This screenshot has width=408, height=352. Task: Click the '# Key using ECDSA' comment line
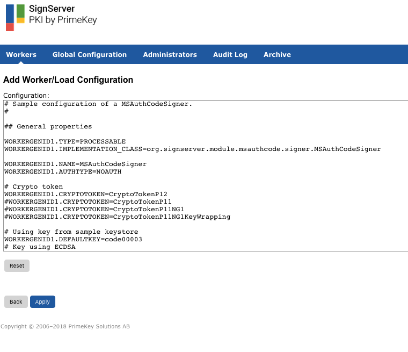pyautogui.click(x=40, y=247)
